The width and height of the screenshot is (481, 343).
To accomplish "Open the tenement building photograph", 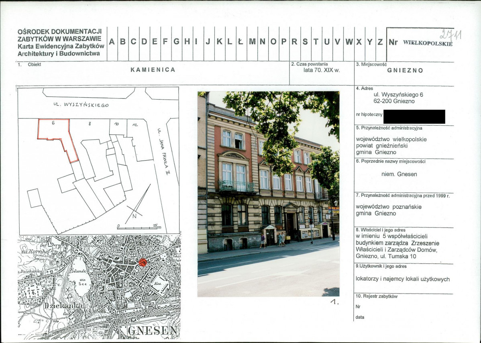I will point(268,194).
